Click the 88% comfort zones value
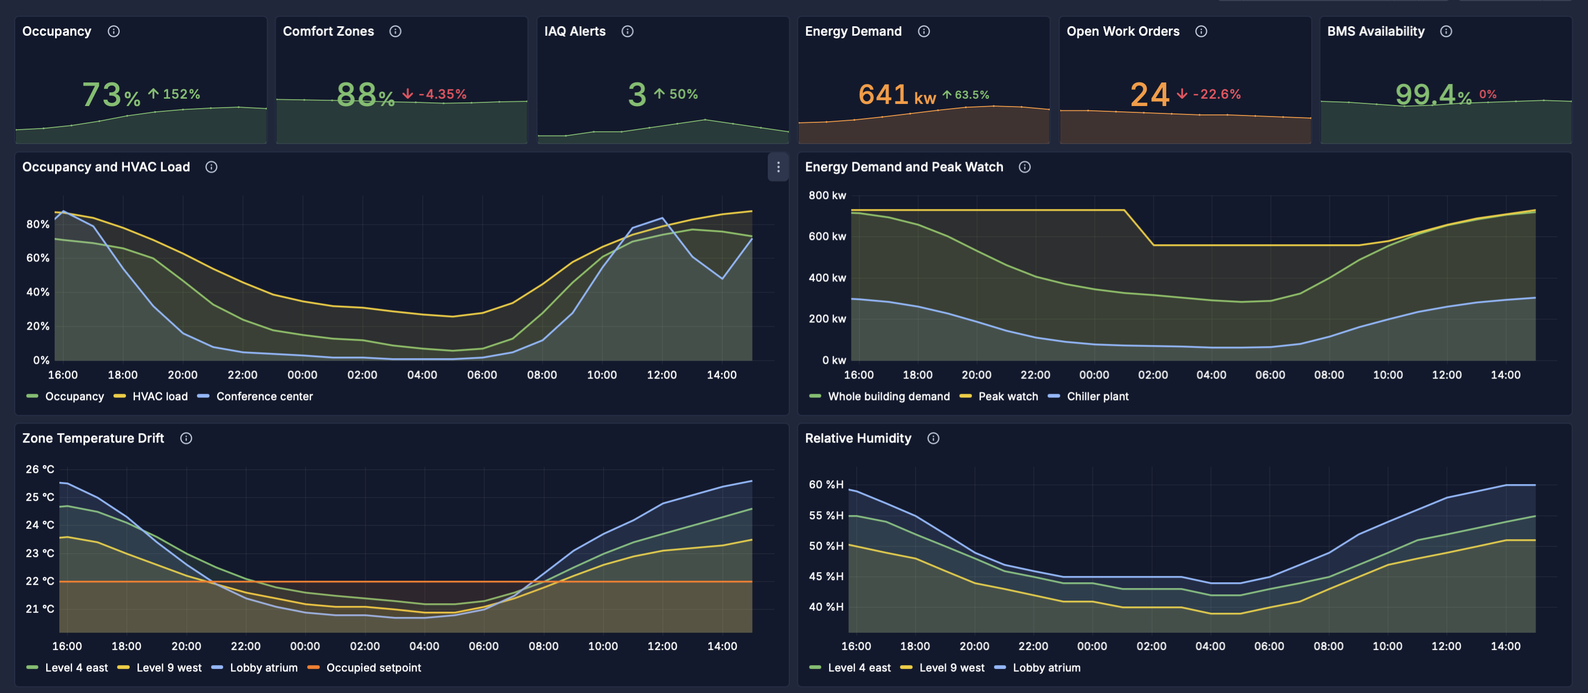 (x=365, y=95)
